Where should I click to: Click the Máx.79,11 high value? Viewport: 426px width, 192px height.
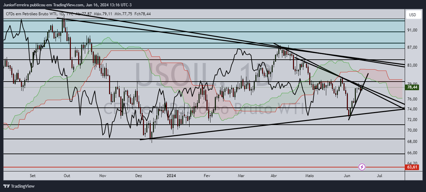click(103, 14)
